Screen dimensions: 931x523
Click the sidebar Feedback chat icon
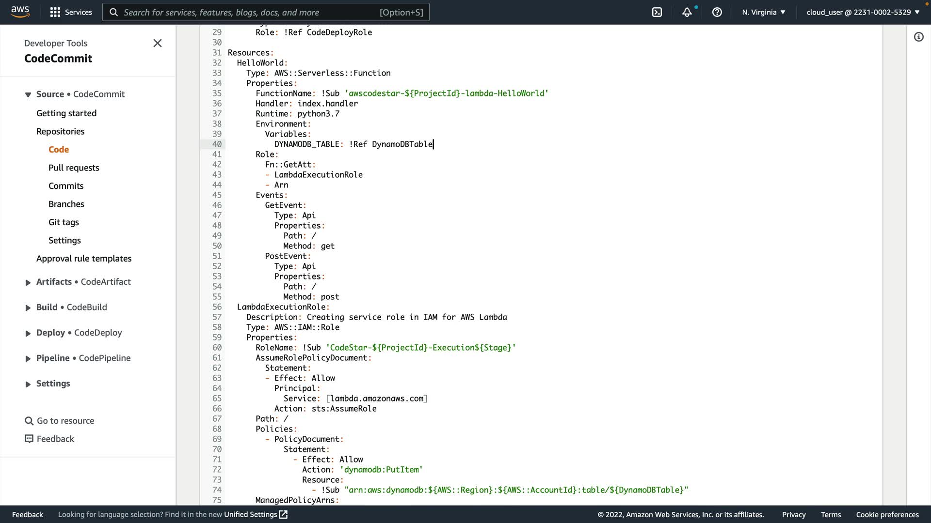(x=29, y=439)
